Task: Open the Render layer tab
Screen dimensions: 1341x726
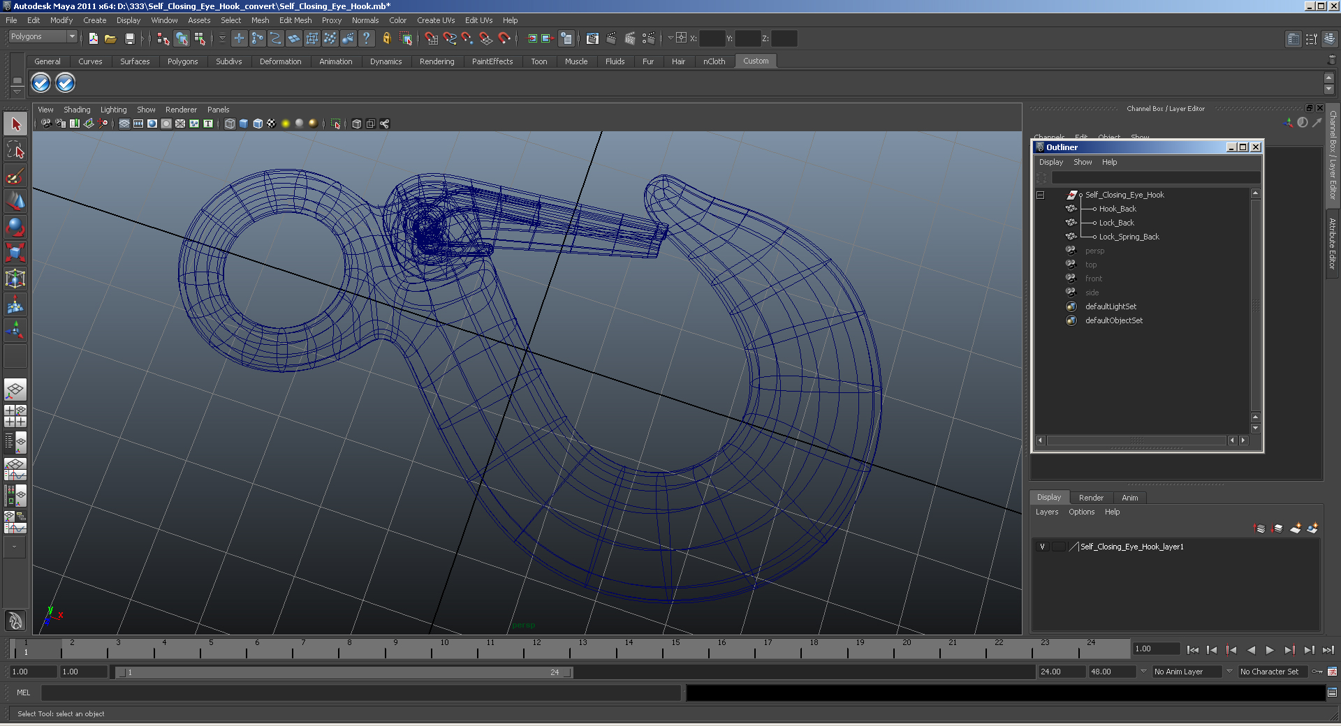Action: 1091,498
